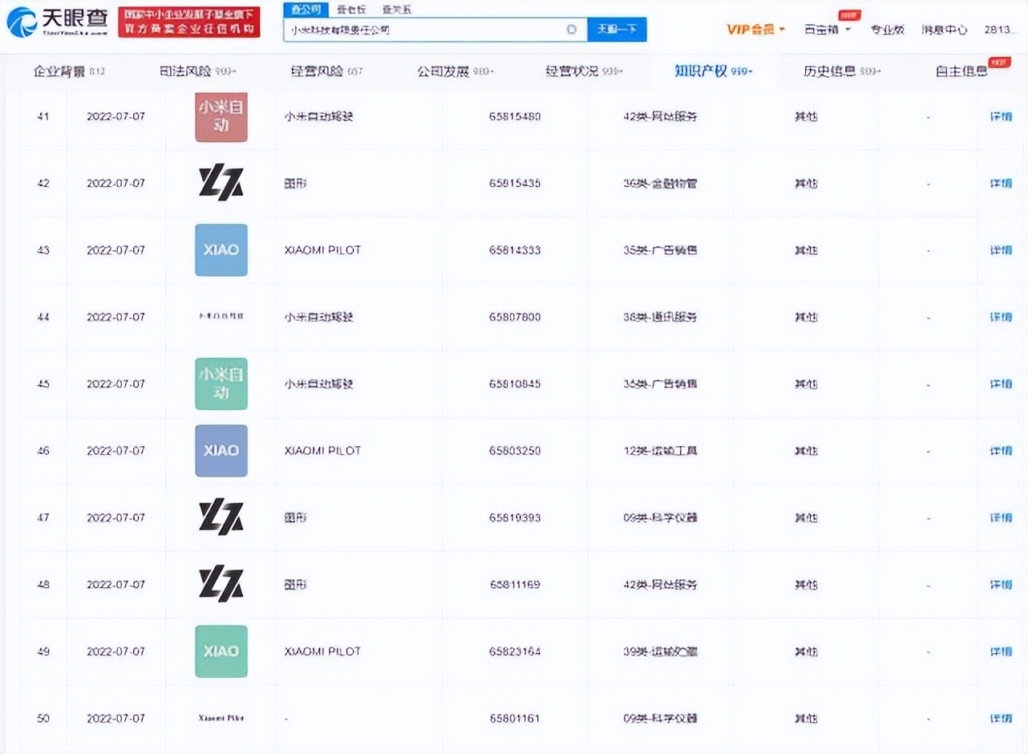The image size is (1028, 754).
Task: Open 详情 for registration 65807800
Action: [1001, 317]
